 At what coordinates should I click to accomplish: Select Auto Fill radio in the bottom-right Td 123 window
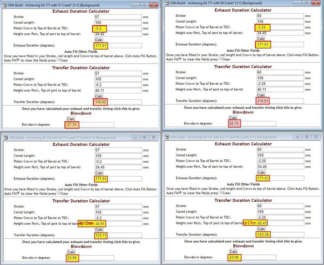click(180, 192)
